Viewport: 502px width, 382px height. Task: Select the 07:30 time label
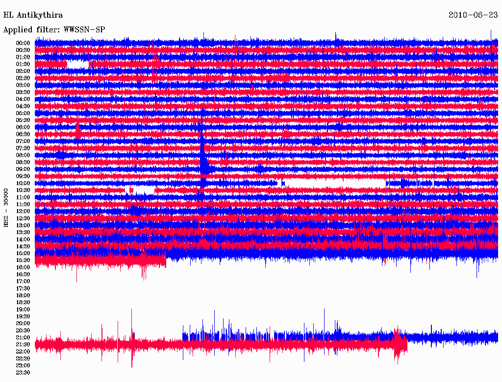[x=23, y=148]
